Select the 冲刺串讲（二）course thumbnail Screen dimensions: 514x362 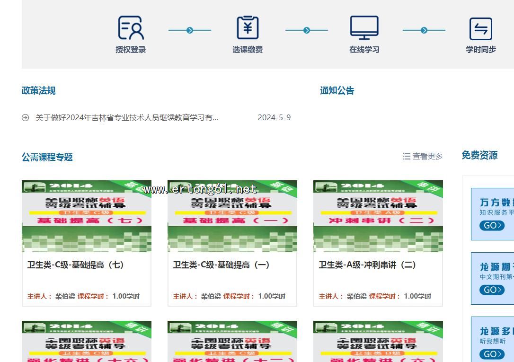pyautogui.click(x=378, y=216)
